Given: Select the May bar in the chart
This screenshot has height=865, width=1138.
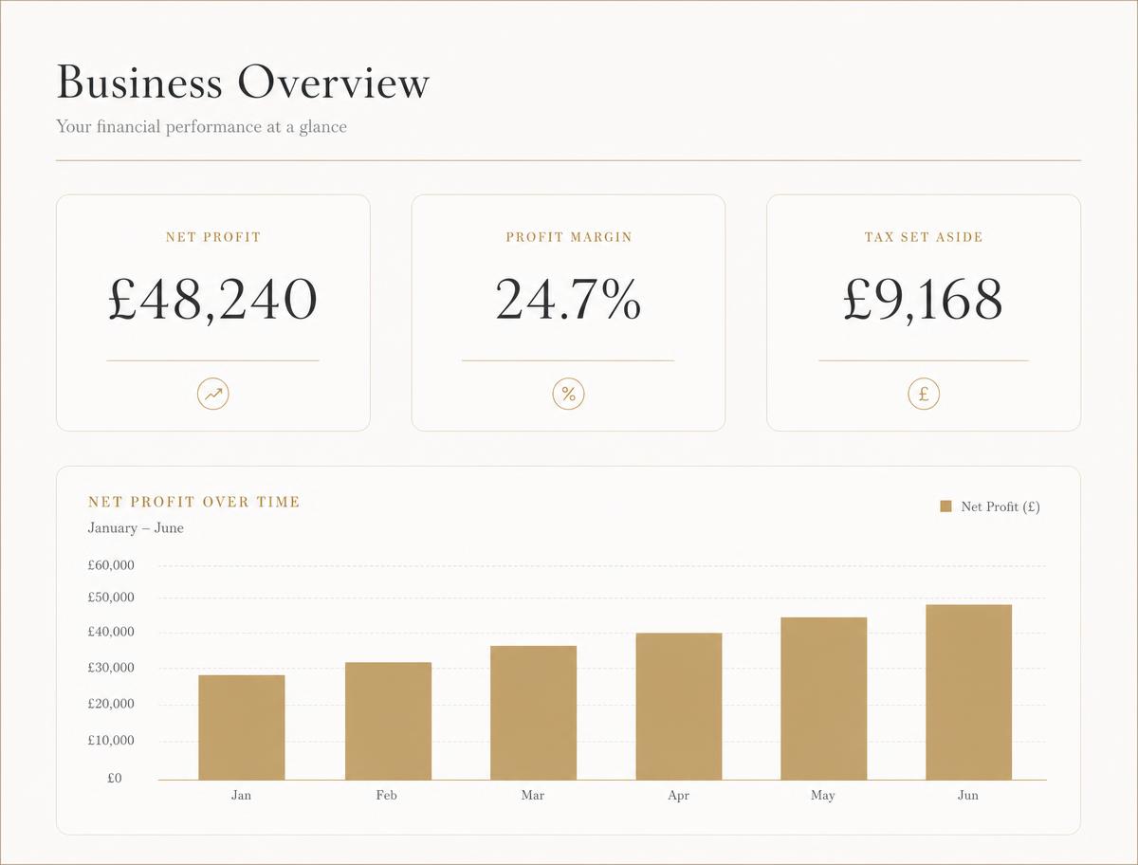Looking at the screenshot, I should coord(824,698).
